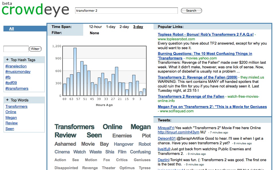Open the #musicmonday hash tag
The image size is (276, 170).
18,72
